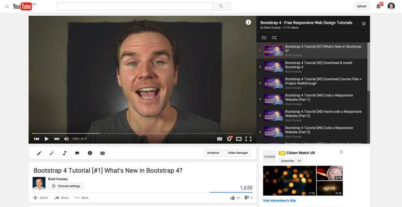Click the search magnifier button
402x207 pixels.
[221, 6]
